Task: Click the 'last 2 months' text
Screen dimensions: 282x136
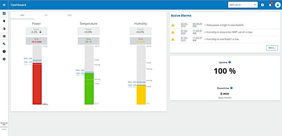Action: pyautogui.click(x=225, y=98)
